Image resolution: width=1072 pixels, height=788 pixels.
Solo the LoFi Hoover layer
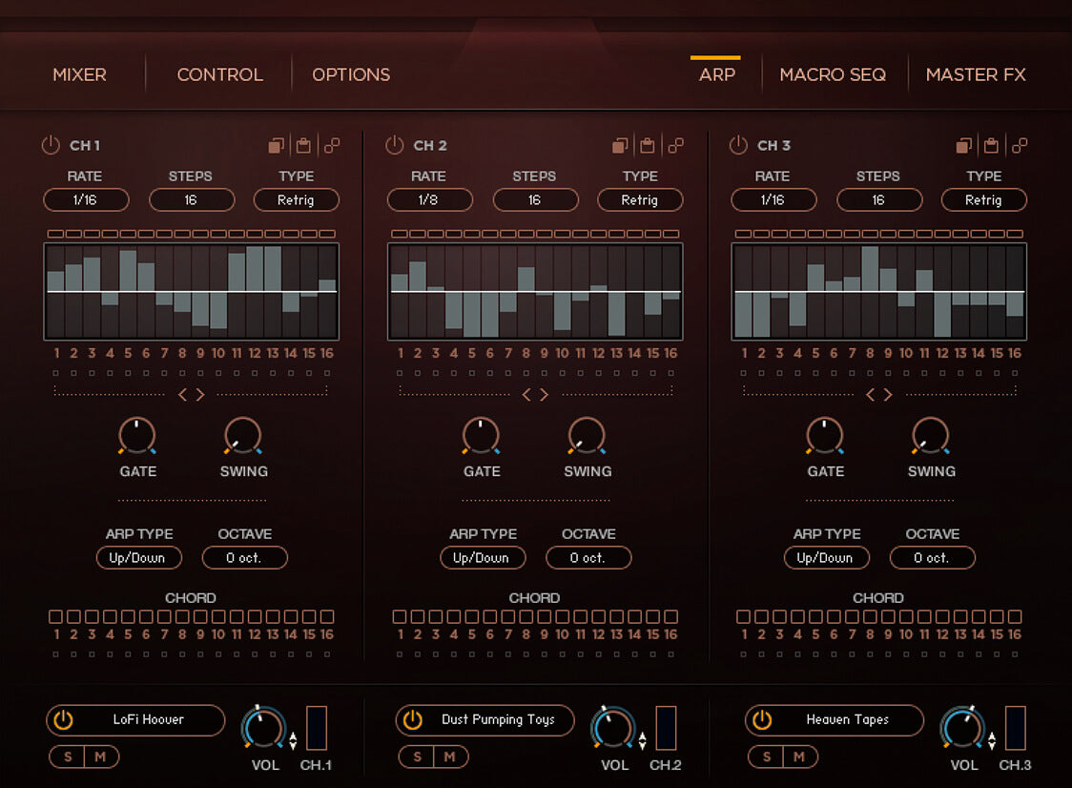[68, 757]
